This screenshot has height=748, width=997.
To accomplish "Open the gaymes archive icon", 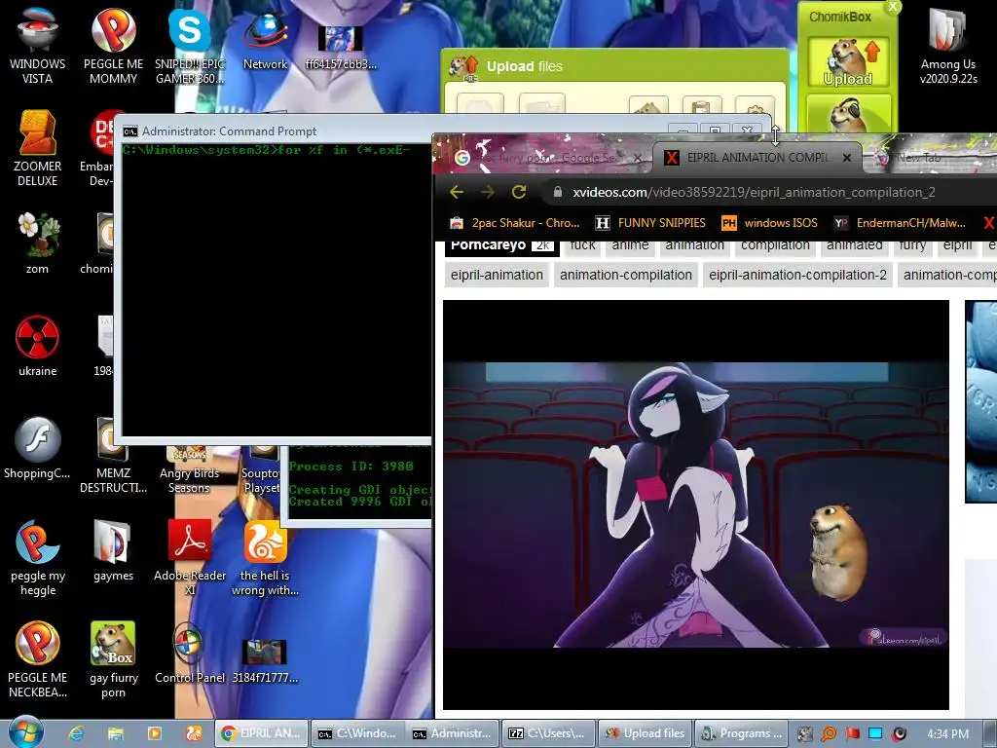I will 113,550.
